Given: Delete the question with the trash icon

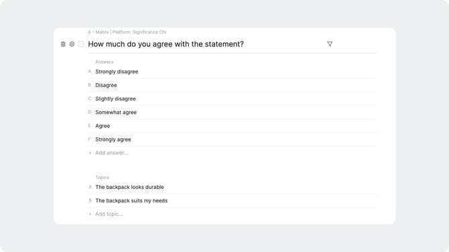Looking at the screenshot, I should pyautogui.click(x=63, y=44).
